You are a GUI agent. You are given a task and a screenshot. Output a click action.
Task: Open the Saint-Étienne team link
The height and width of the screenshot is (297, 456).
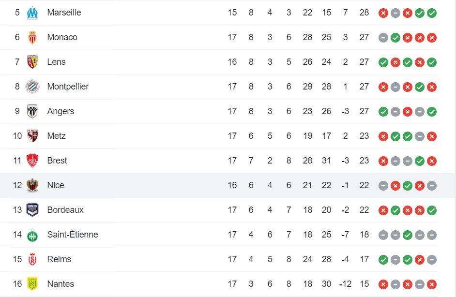tap(73, 235)
